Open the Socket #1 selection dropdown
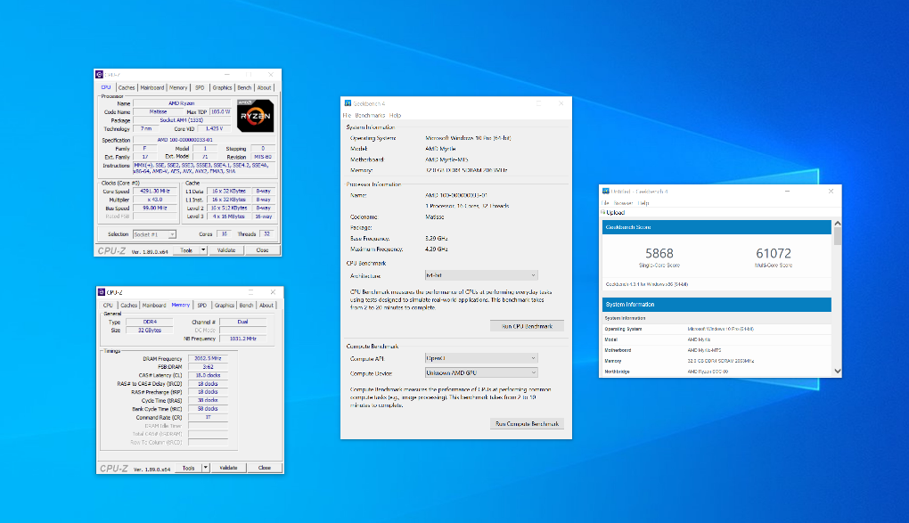This screenshot has width=909, height=523. pos(154,234)
